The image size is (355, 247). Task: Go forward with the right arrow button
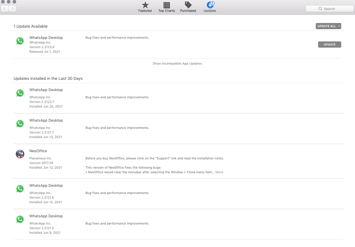[x=12, y=9]
